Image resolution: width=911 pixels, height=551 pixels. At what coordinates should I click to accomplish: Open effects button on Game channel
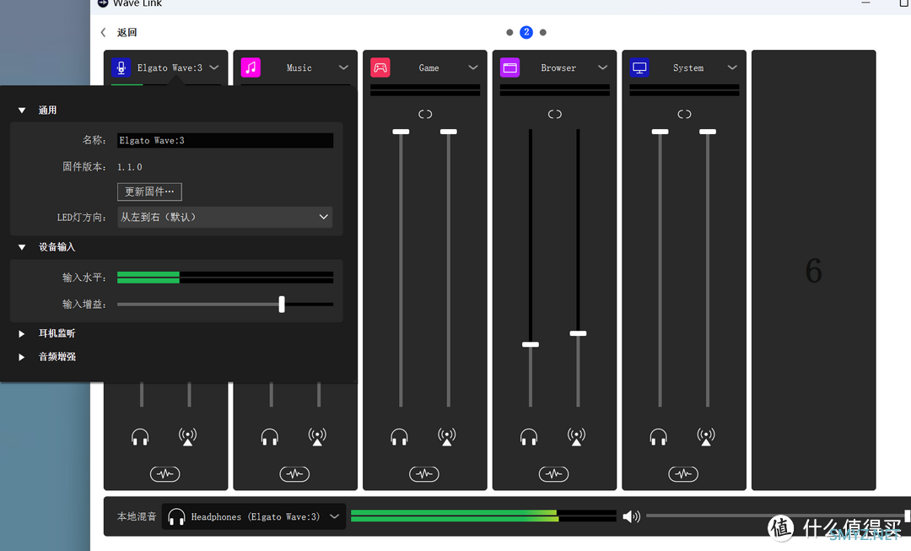pyautogui.click(x=424, y=474)
